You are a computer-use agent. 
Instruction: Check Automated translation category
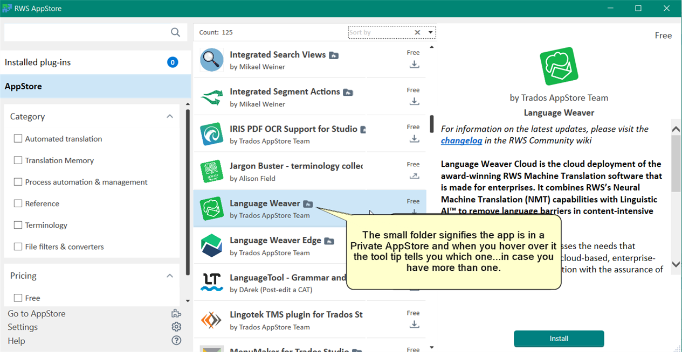pos(18,138)
